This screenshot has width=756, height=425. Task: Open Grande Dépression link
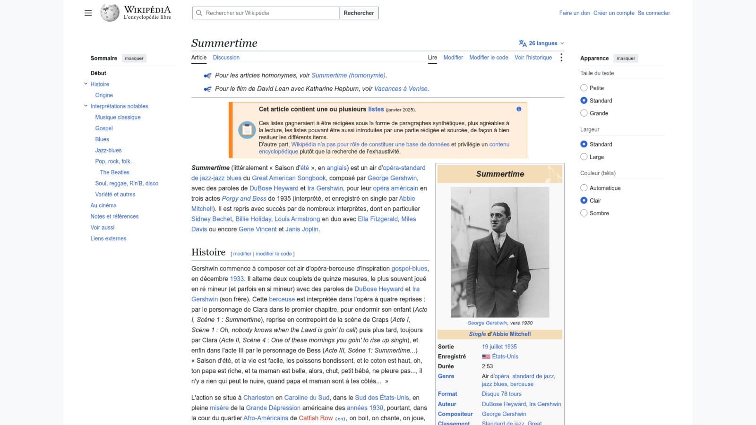[x=273, y=408]
